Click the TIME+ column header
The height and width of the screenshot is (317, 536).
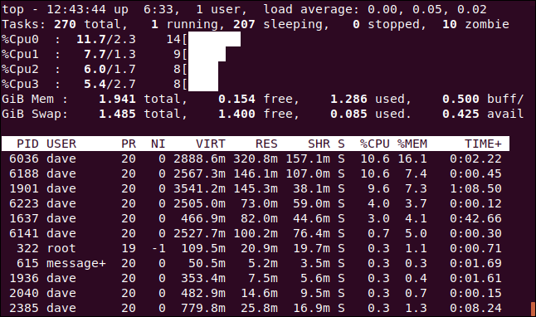[483, 144]
